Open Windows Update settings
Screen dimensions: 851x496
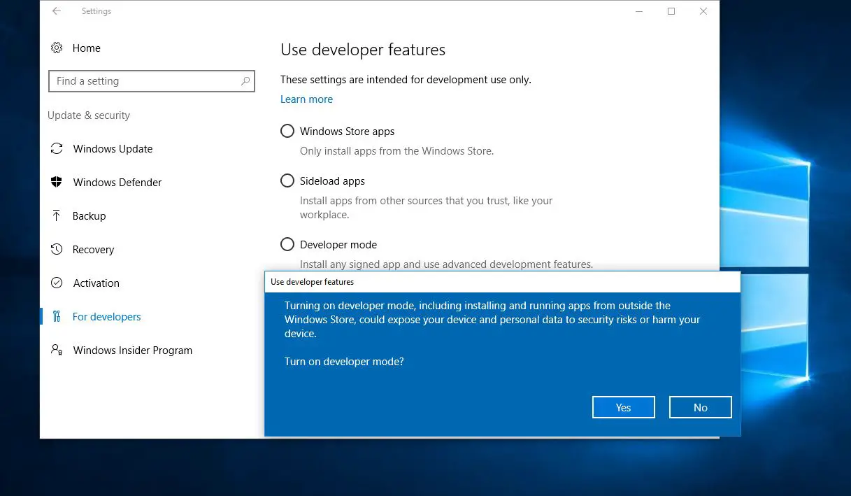pyautogui.click(x=113, y=148)
